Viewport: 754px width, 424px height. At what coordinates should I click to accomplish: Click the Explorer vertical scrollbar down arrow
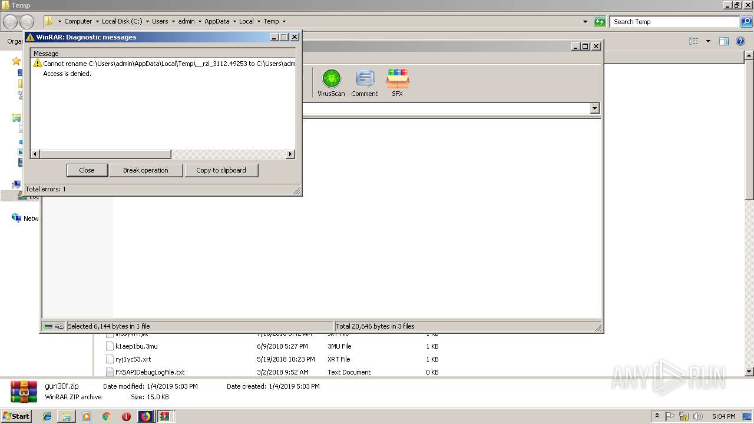749,372
